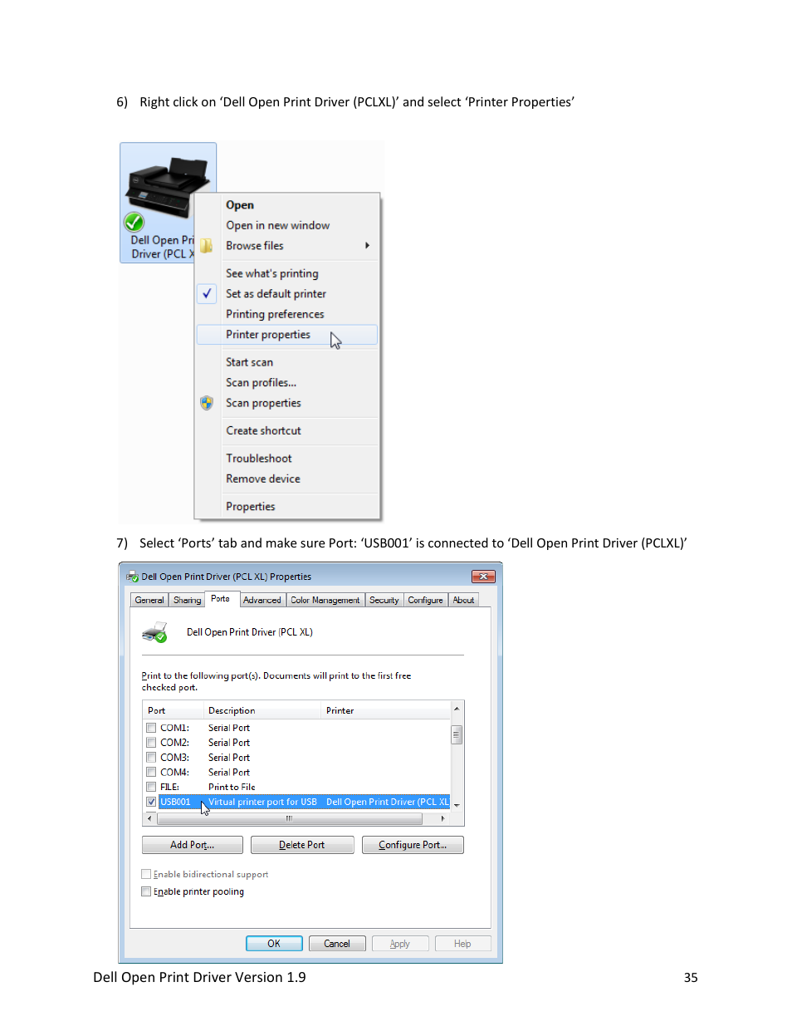Check the COM4: port checkbox
The width and height of the screenshot is (792, 1026).
point(151,773)
